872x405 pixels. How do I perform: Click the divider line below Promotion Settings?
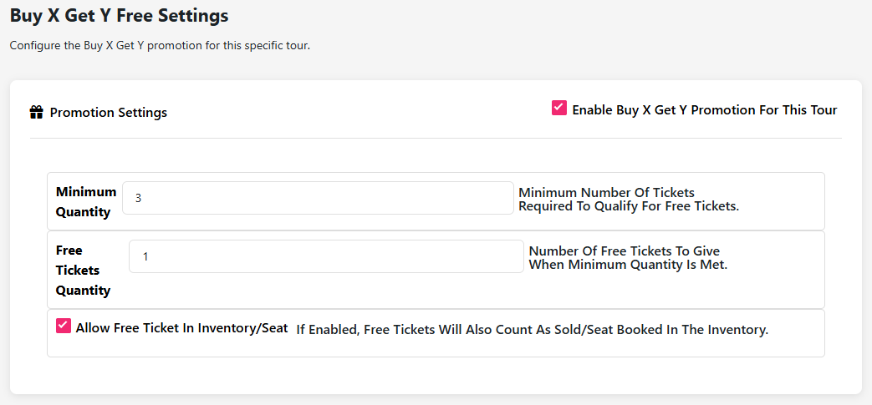pos(435,138)
